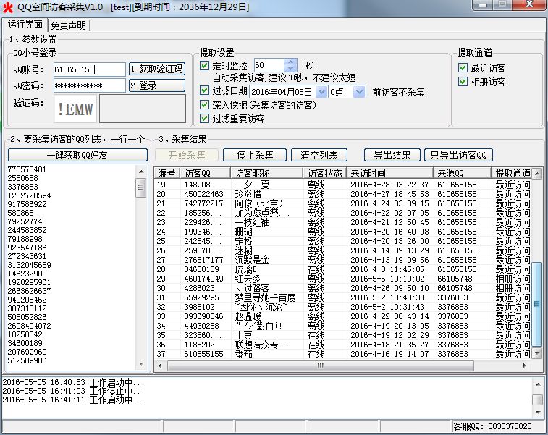
Task: Click the 获取验证码 button
Action: 157,69
